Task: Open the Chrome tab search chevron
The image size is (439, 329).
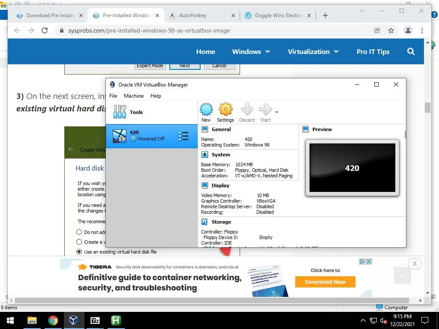Action: (362, 11)
